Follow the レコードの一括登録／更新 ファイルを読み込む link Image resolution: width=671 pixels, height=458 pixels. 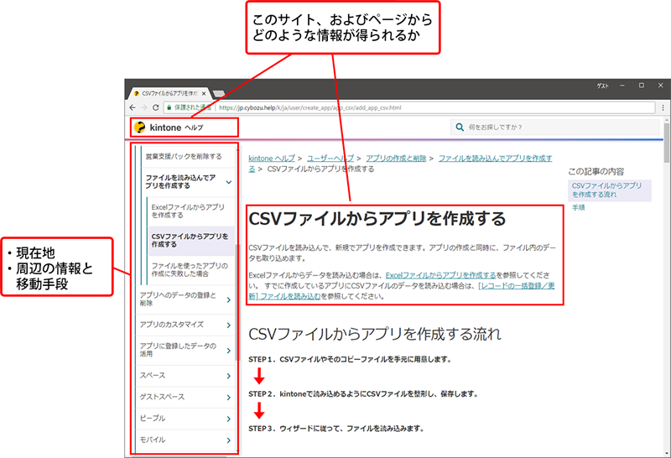(516, 286)
